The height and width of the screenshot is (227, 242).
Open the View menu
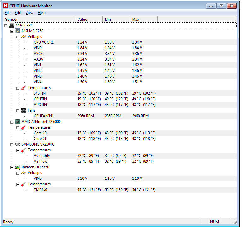click(x=29, y=13)
